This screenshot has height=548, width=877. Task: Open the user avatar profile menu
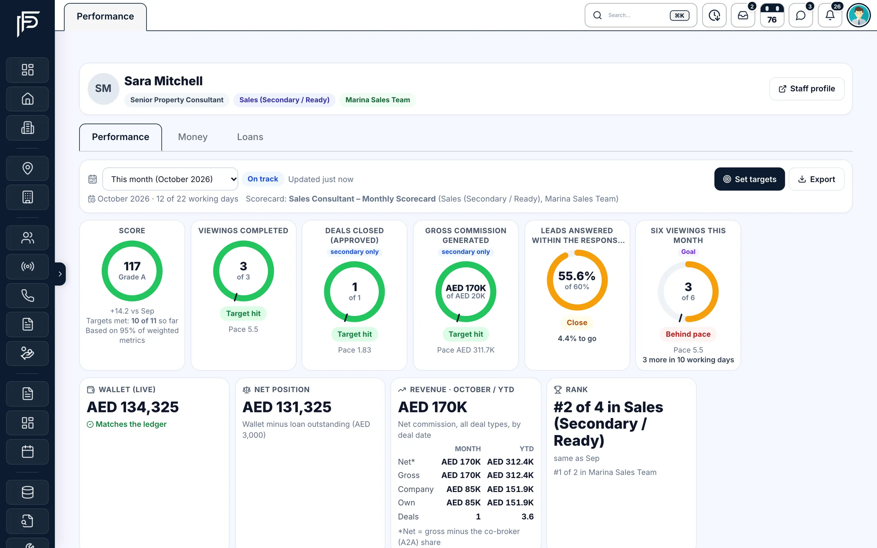tap(859, 15)
